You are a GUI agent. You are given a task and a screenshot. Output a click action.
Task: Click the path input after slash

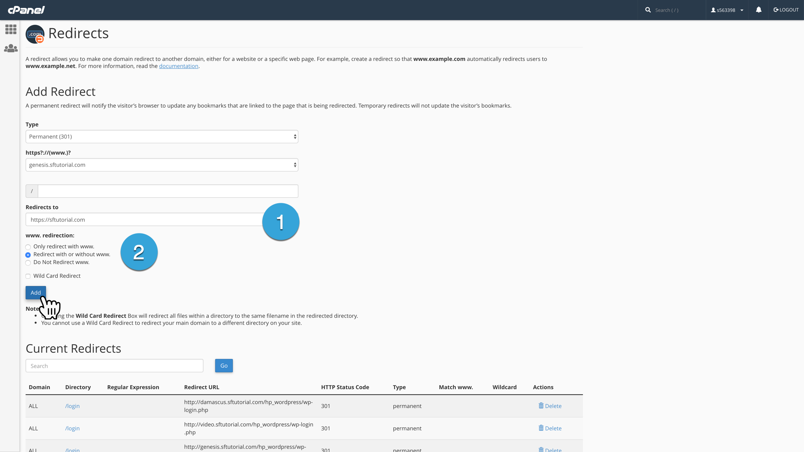tap(168, 191)
